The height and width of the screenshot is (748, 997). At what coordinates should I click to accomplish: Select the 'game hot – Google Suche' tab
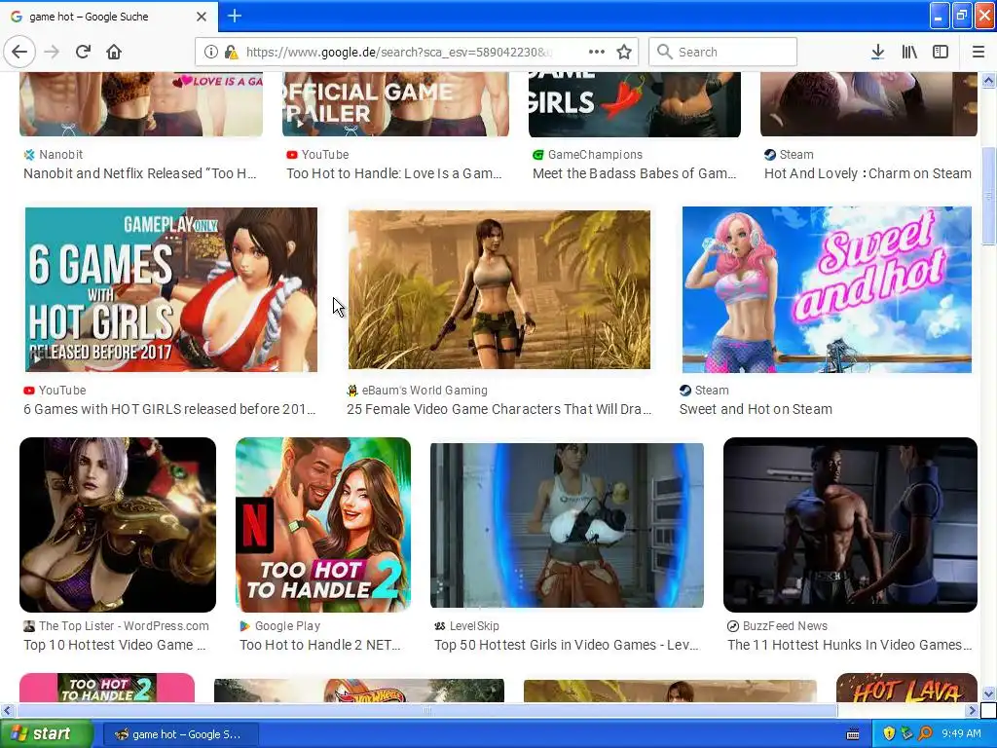109,17
